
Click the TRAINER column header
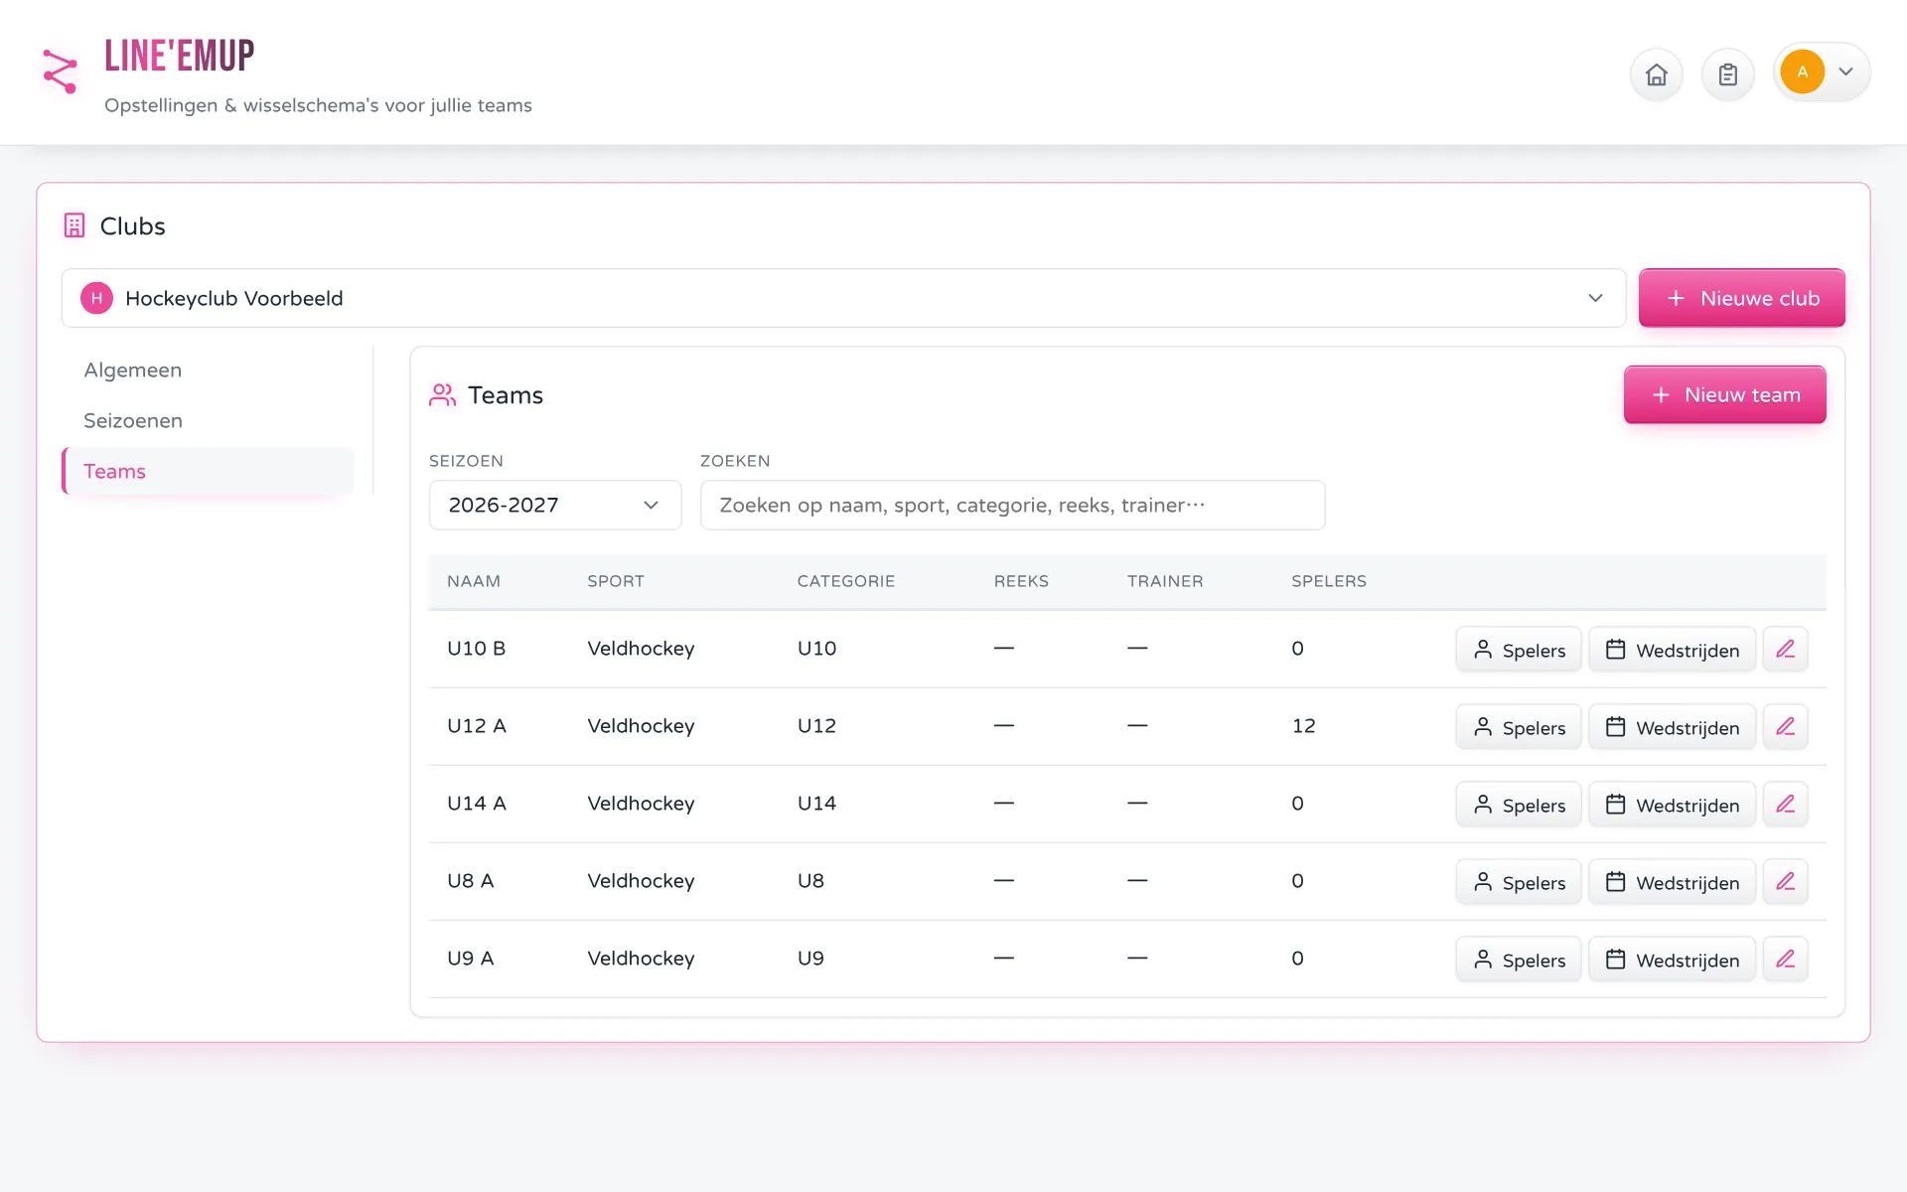click(x=1164, y=581)
